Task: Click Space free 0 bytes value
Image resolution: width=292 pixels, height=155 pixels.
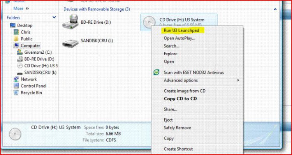Action: click(x=112, y=128)
